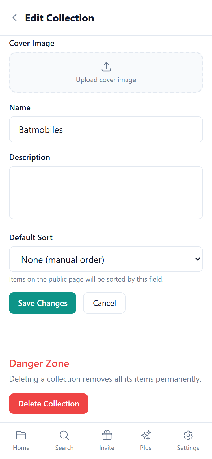Click the Settings tab label
Viewport: 212px width, 459px height.
pyautogui.click(x=188, y=448)
